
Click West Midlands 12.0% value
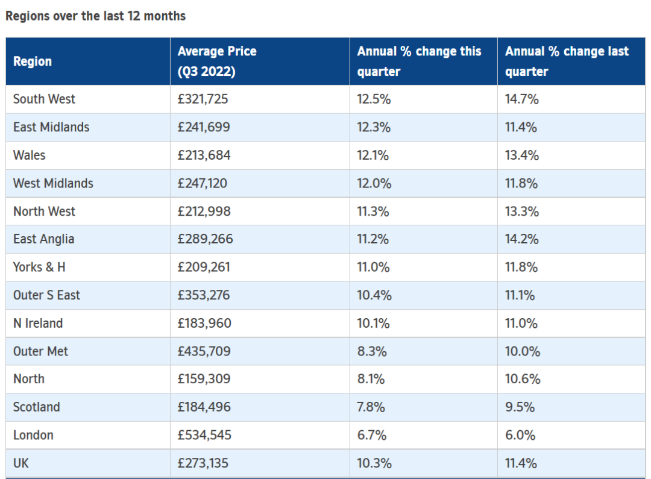[374, 183]
